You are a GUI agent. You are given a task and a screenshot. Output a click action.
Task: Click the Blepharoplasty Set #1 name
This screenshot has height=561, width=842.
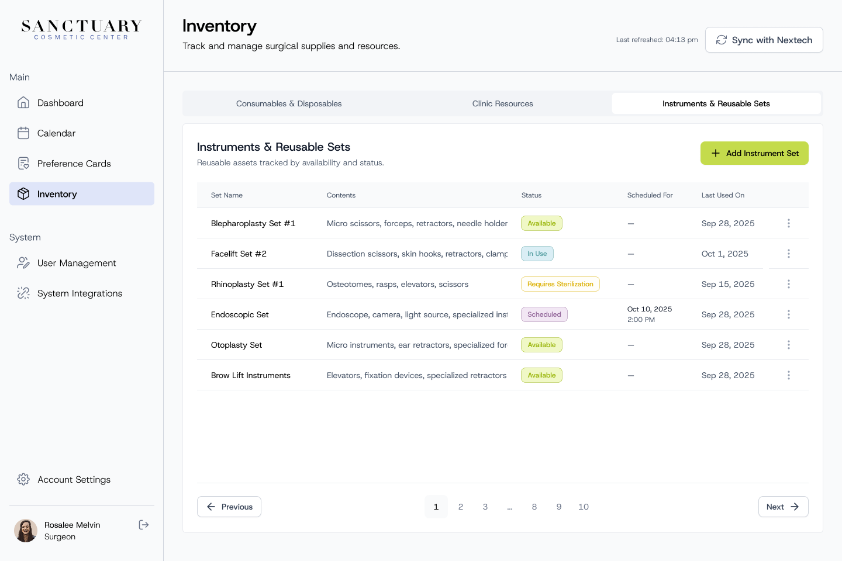(x=253, y=223)
